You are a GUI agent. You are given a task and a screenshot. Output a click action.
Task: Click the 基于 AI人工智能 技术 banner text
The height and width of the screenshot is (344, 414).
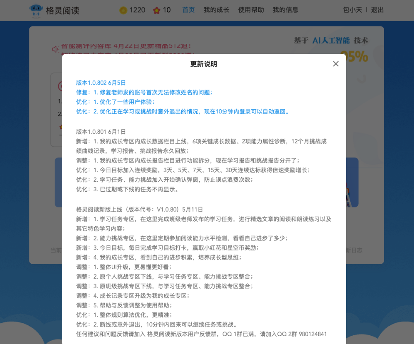coord(331,41)
